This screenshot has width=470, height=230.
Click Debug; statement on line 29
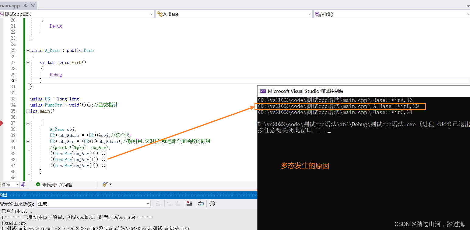pyautogui.click(x=57, y=75)
